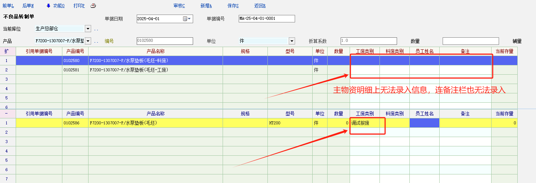The height and width of the screenshot is (183, 536).
Task: Go to next document via 后单
Action: 28,6
